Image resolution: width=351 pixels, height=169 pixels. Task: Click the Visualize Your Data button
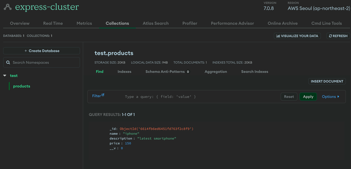point(297,36)
